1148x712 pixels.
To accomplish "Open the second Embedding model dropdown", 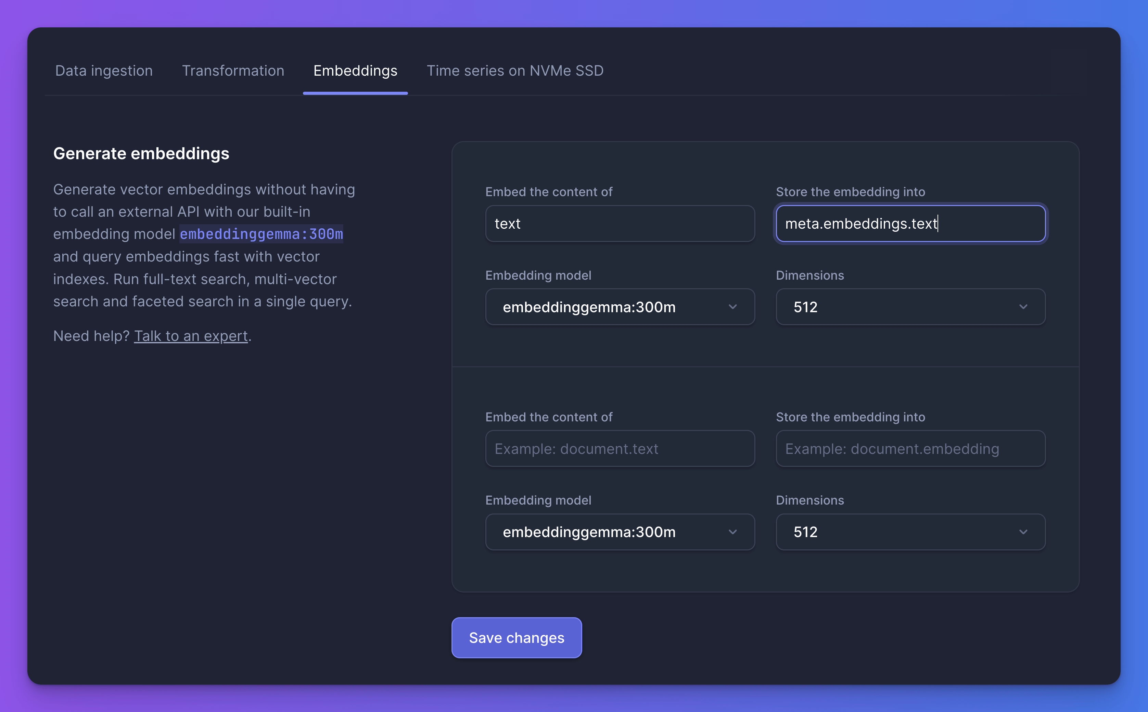I will click(x=619, y=532).
